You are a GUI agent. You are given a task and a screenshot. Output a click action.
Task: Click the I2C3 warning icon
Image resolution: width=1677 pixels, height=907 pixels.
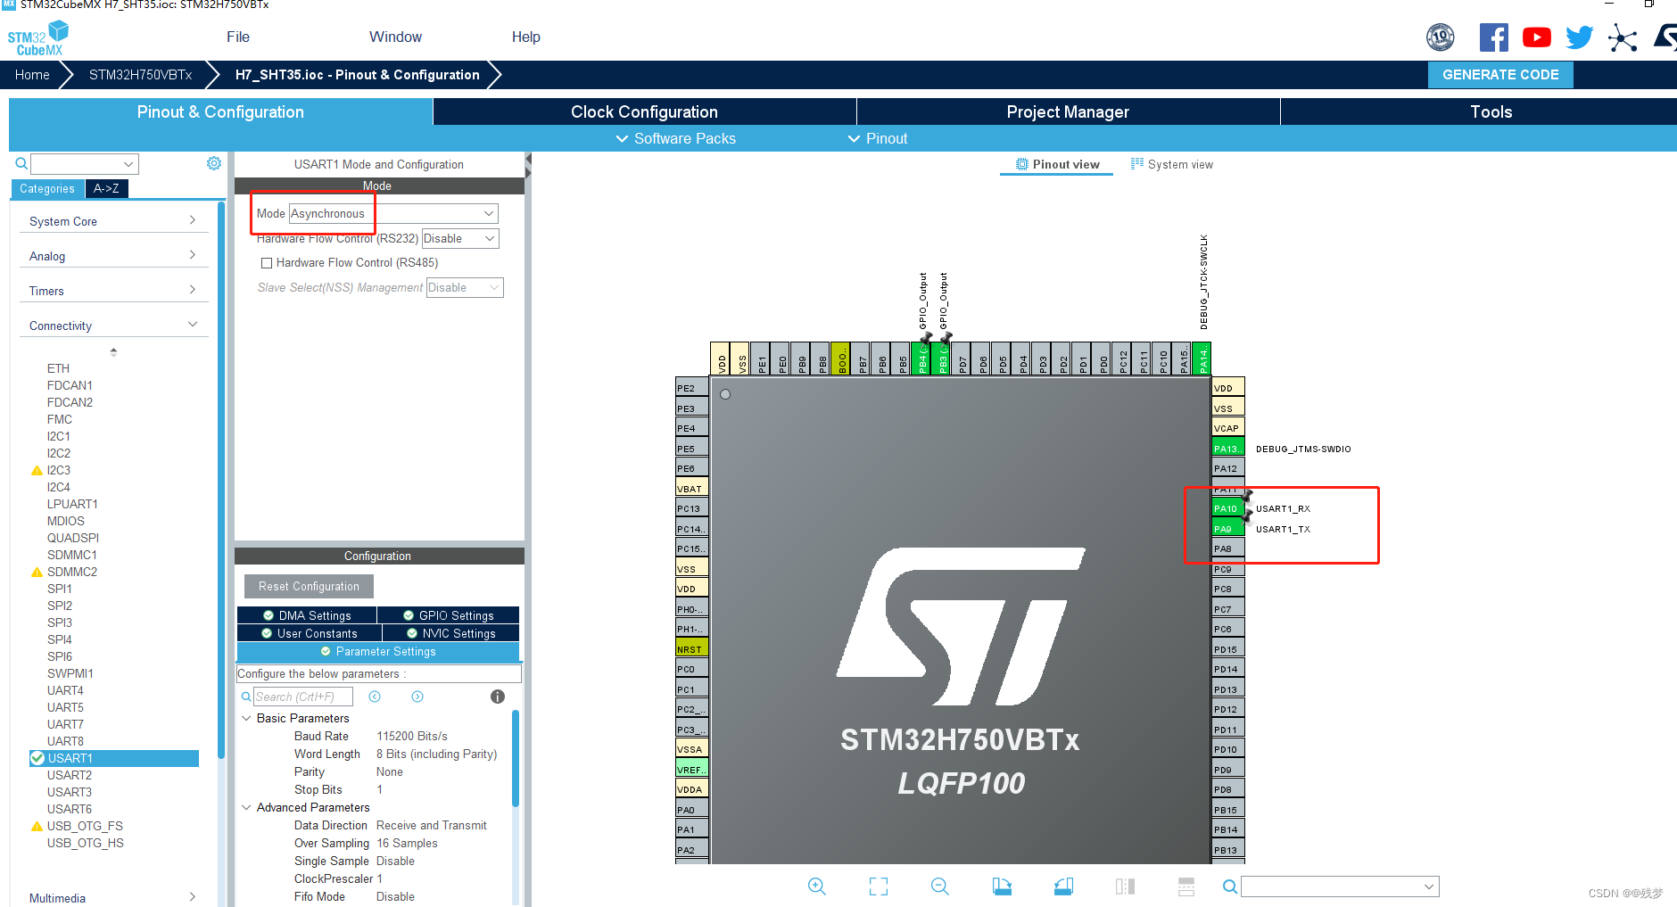[37, 470]
